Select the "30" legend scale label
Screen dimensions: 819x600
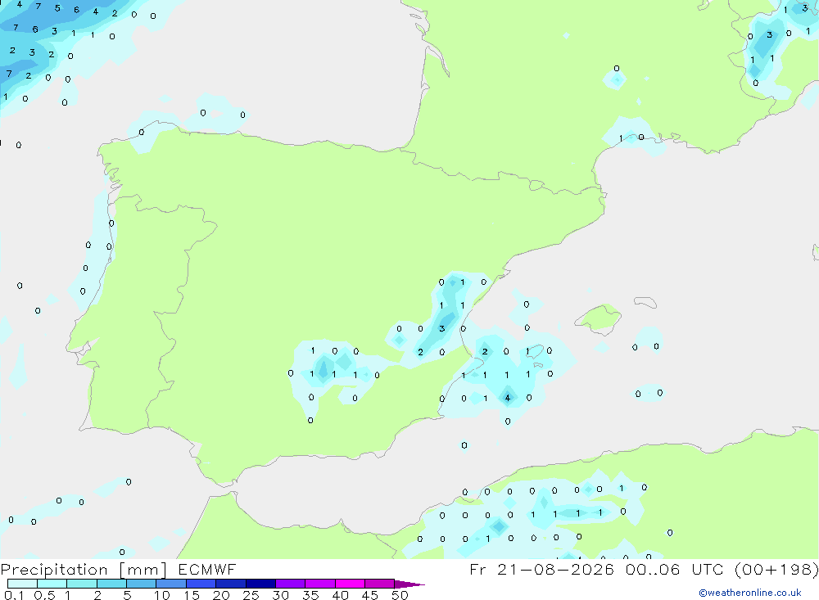tap(281, 595)
